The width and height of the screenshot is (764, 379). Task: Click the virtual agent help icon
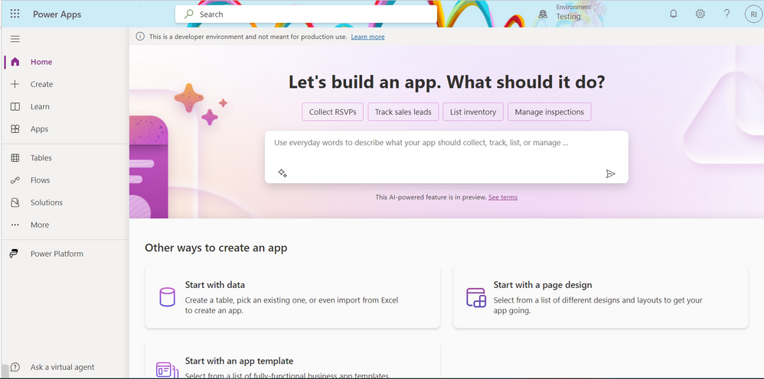point(15,367)
